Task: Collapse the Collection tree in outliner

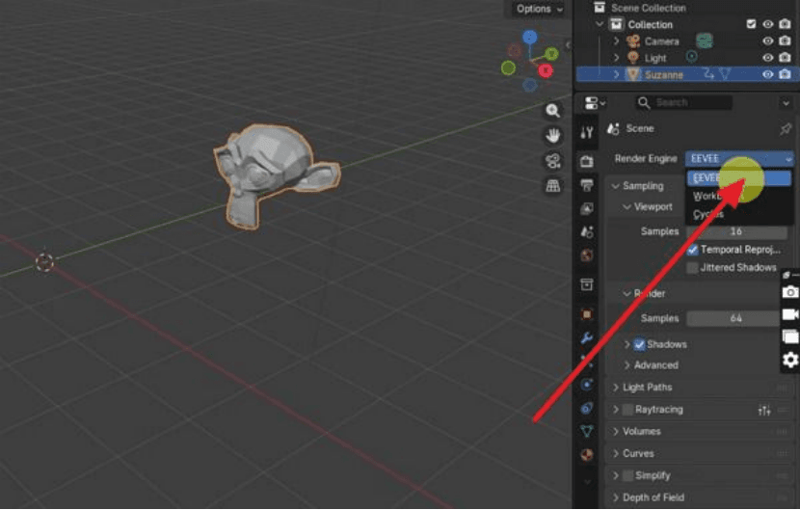Action: (600, 24)
